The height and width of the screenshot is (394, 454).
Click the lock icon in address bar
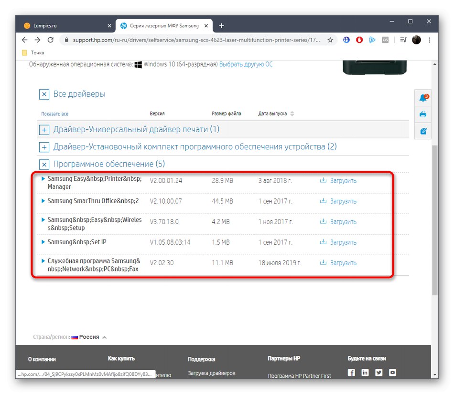pos(66,40)
